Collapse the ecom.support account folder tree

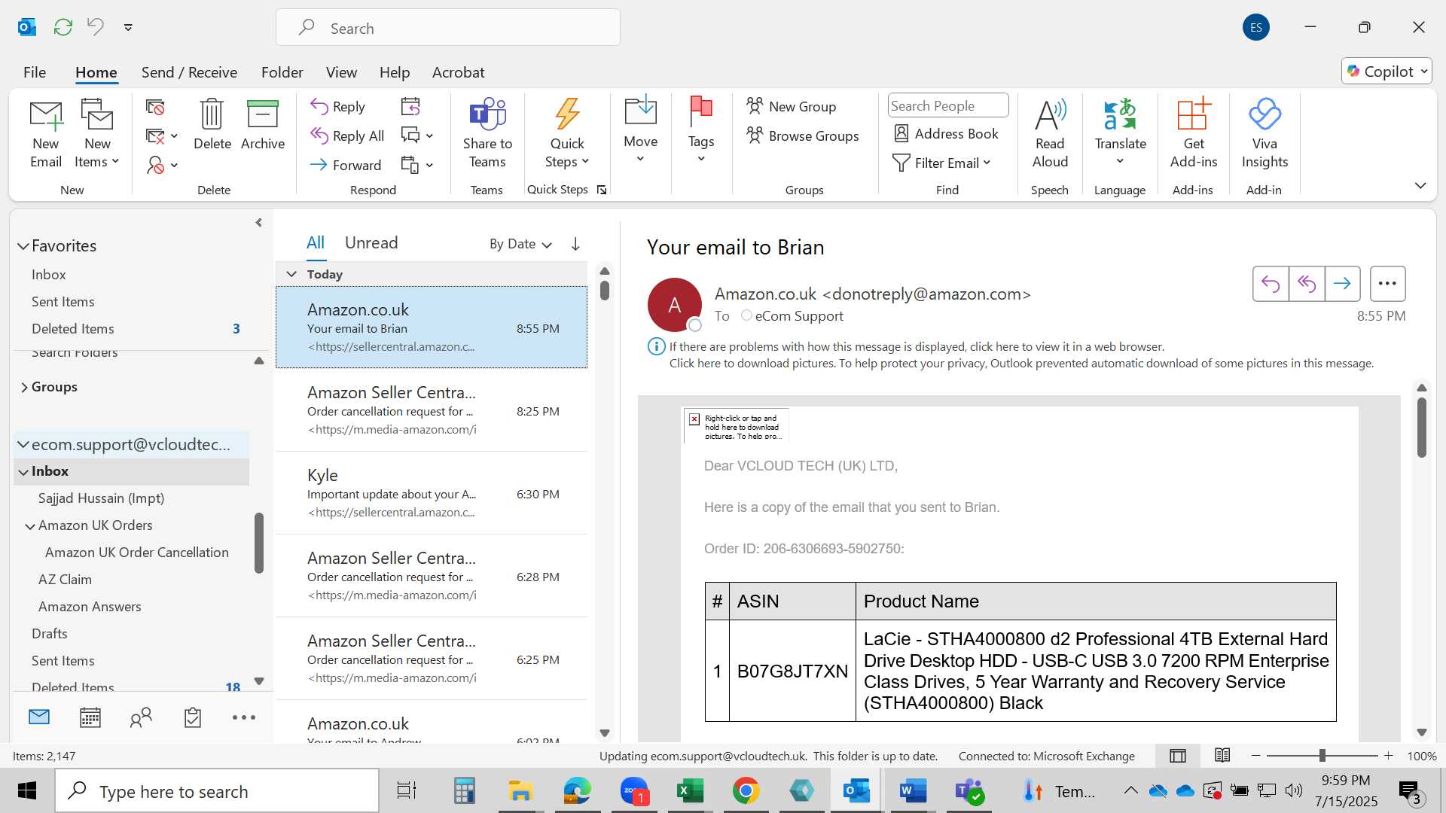pos(23,445)
